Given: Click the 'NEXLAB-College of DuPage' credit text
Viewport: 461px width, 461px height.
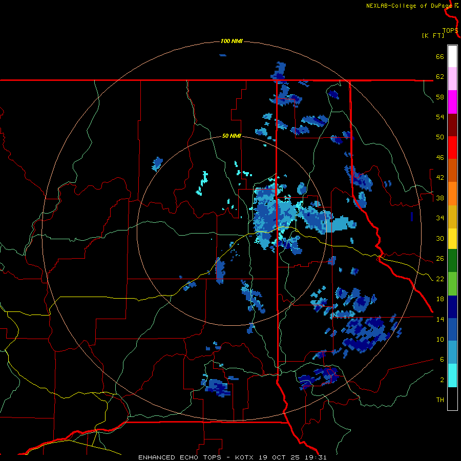Looking at the screenshot, I should [x=409, y=6].
